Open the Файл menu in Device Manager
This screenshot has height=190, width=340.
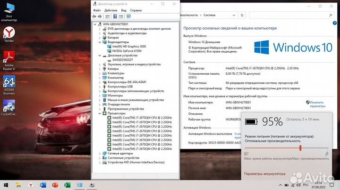(97, 10)
